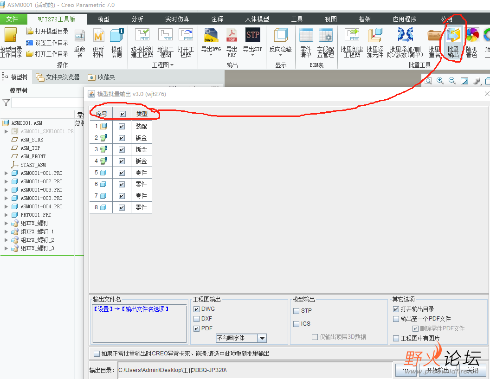The width and height of the screenshot is (490, 379).
Task: Open the 导出STP dropdown arrow
Action: [x=252, y=55]
